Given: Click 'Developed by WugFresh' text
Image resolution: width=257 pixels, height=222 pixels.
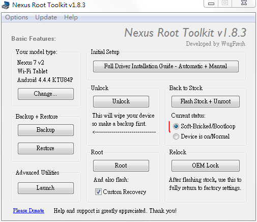Looking at the screenshot, I should click(x=215, y=44).
